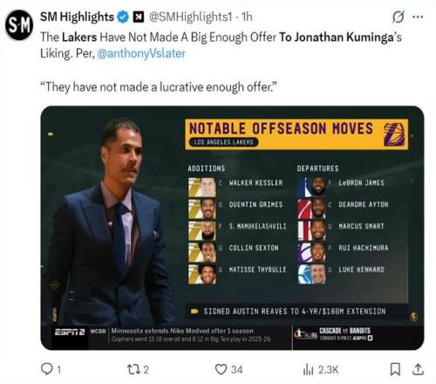The width and height of the screenshot is (436, 384).
Task: Click the blue verified checkmark badge
Action: click(123, 17)
